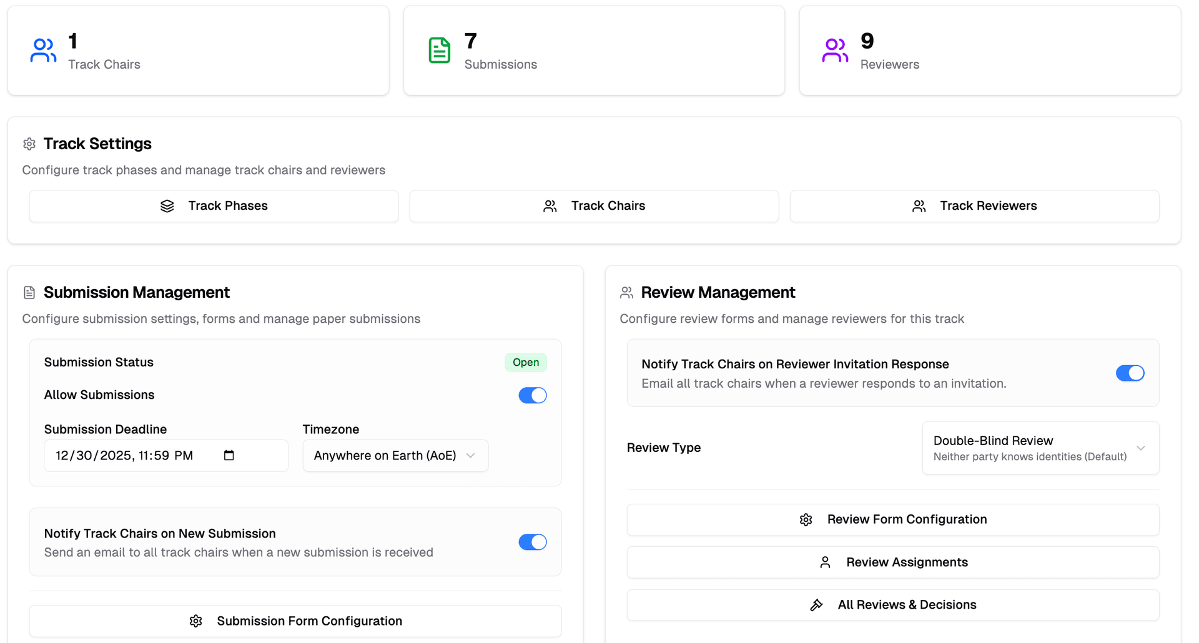Viewport: 1199px width, 643px height.
Task: Disable Notify Track Chairs on New Submission
Action: (x=532, y=542)
